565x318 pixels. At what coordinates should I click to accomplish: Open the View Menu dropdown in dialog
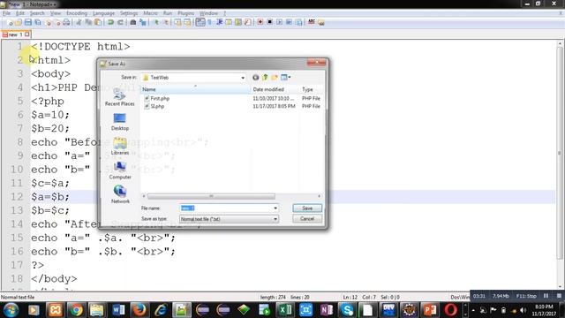click(286, 78)
